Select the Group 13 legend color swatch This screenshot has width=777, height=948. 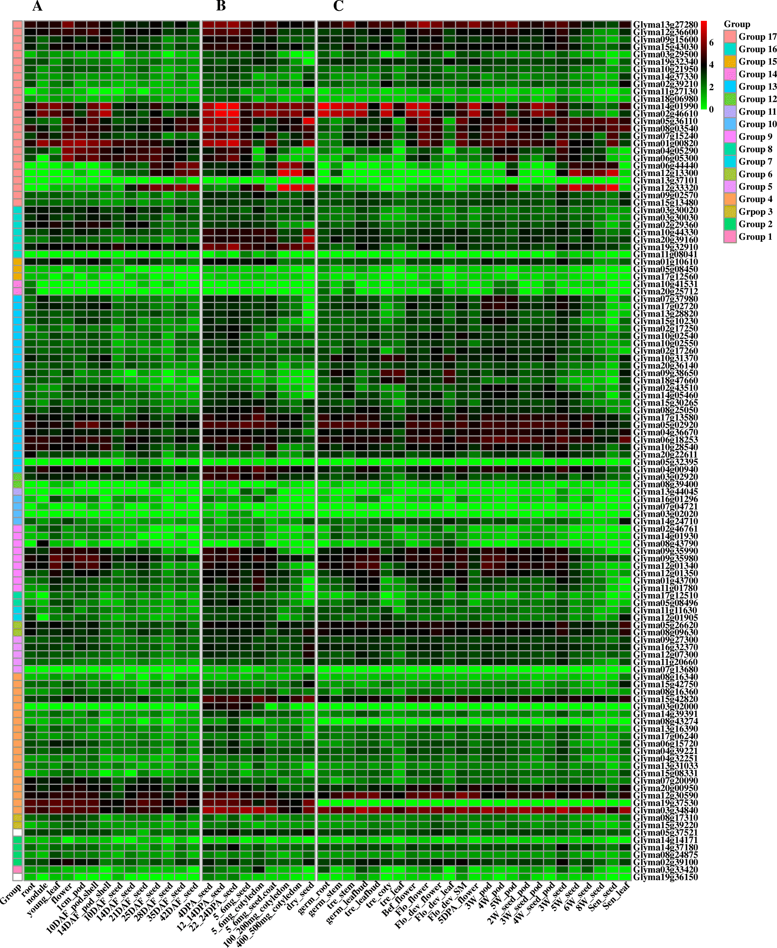[x=730, y=87]
